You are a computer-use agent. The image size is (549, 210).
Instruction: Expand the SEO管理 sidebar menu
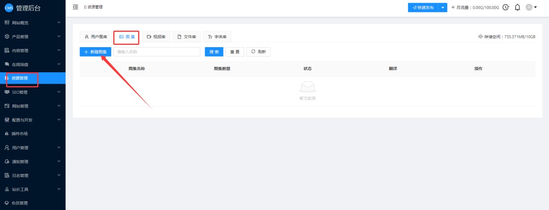tap(32, 92)
